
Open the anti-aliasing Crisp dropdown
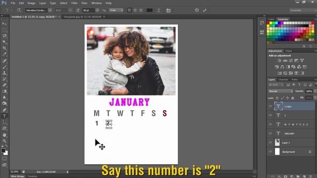pos(116,10)
